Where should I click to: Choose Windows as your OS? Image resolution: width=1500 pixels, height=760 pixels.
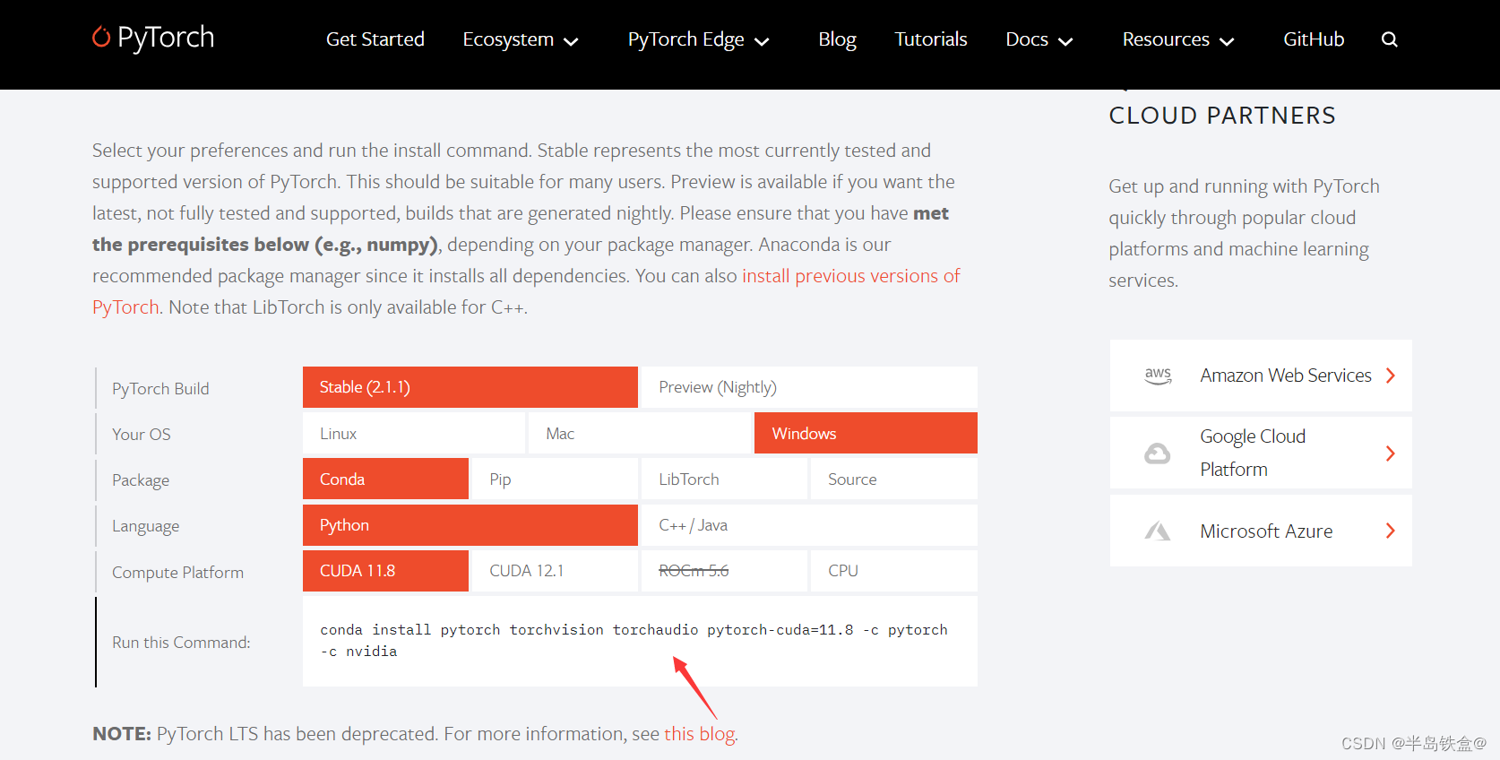pos(866,433)
